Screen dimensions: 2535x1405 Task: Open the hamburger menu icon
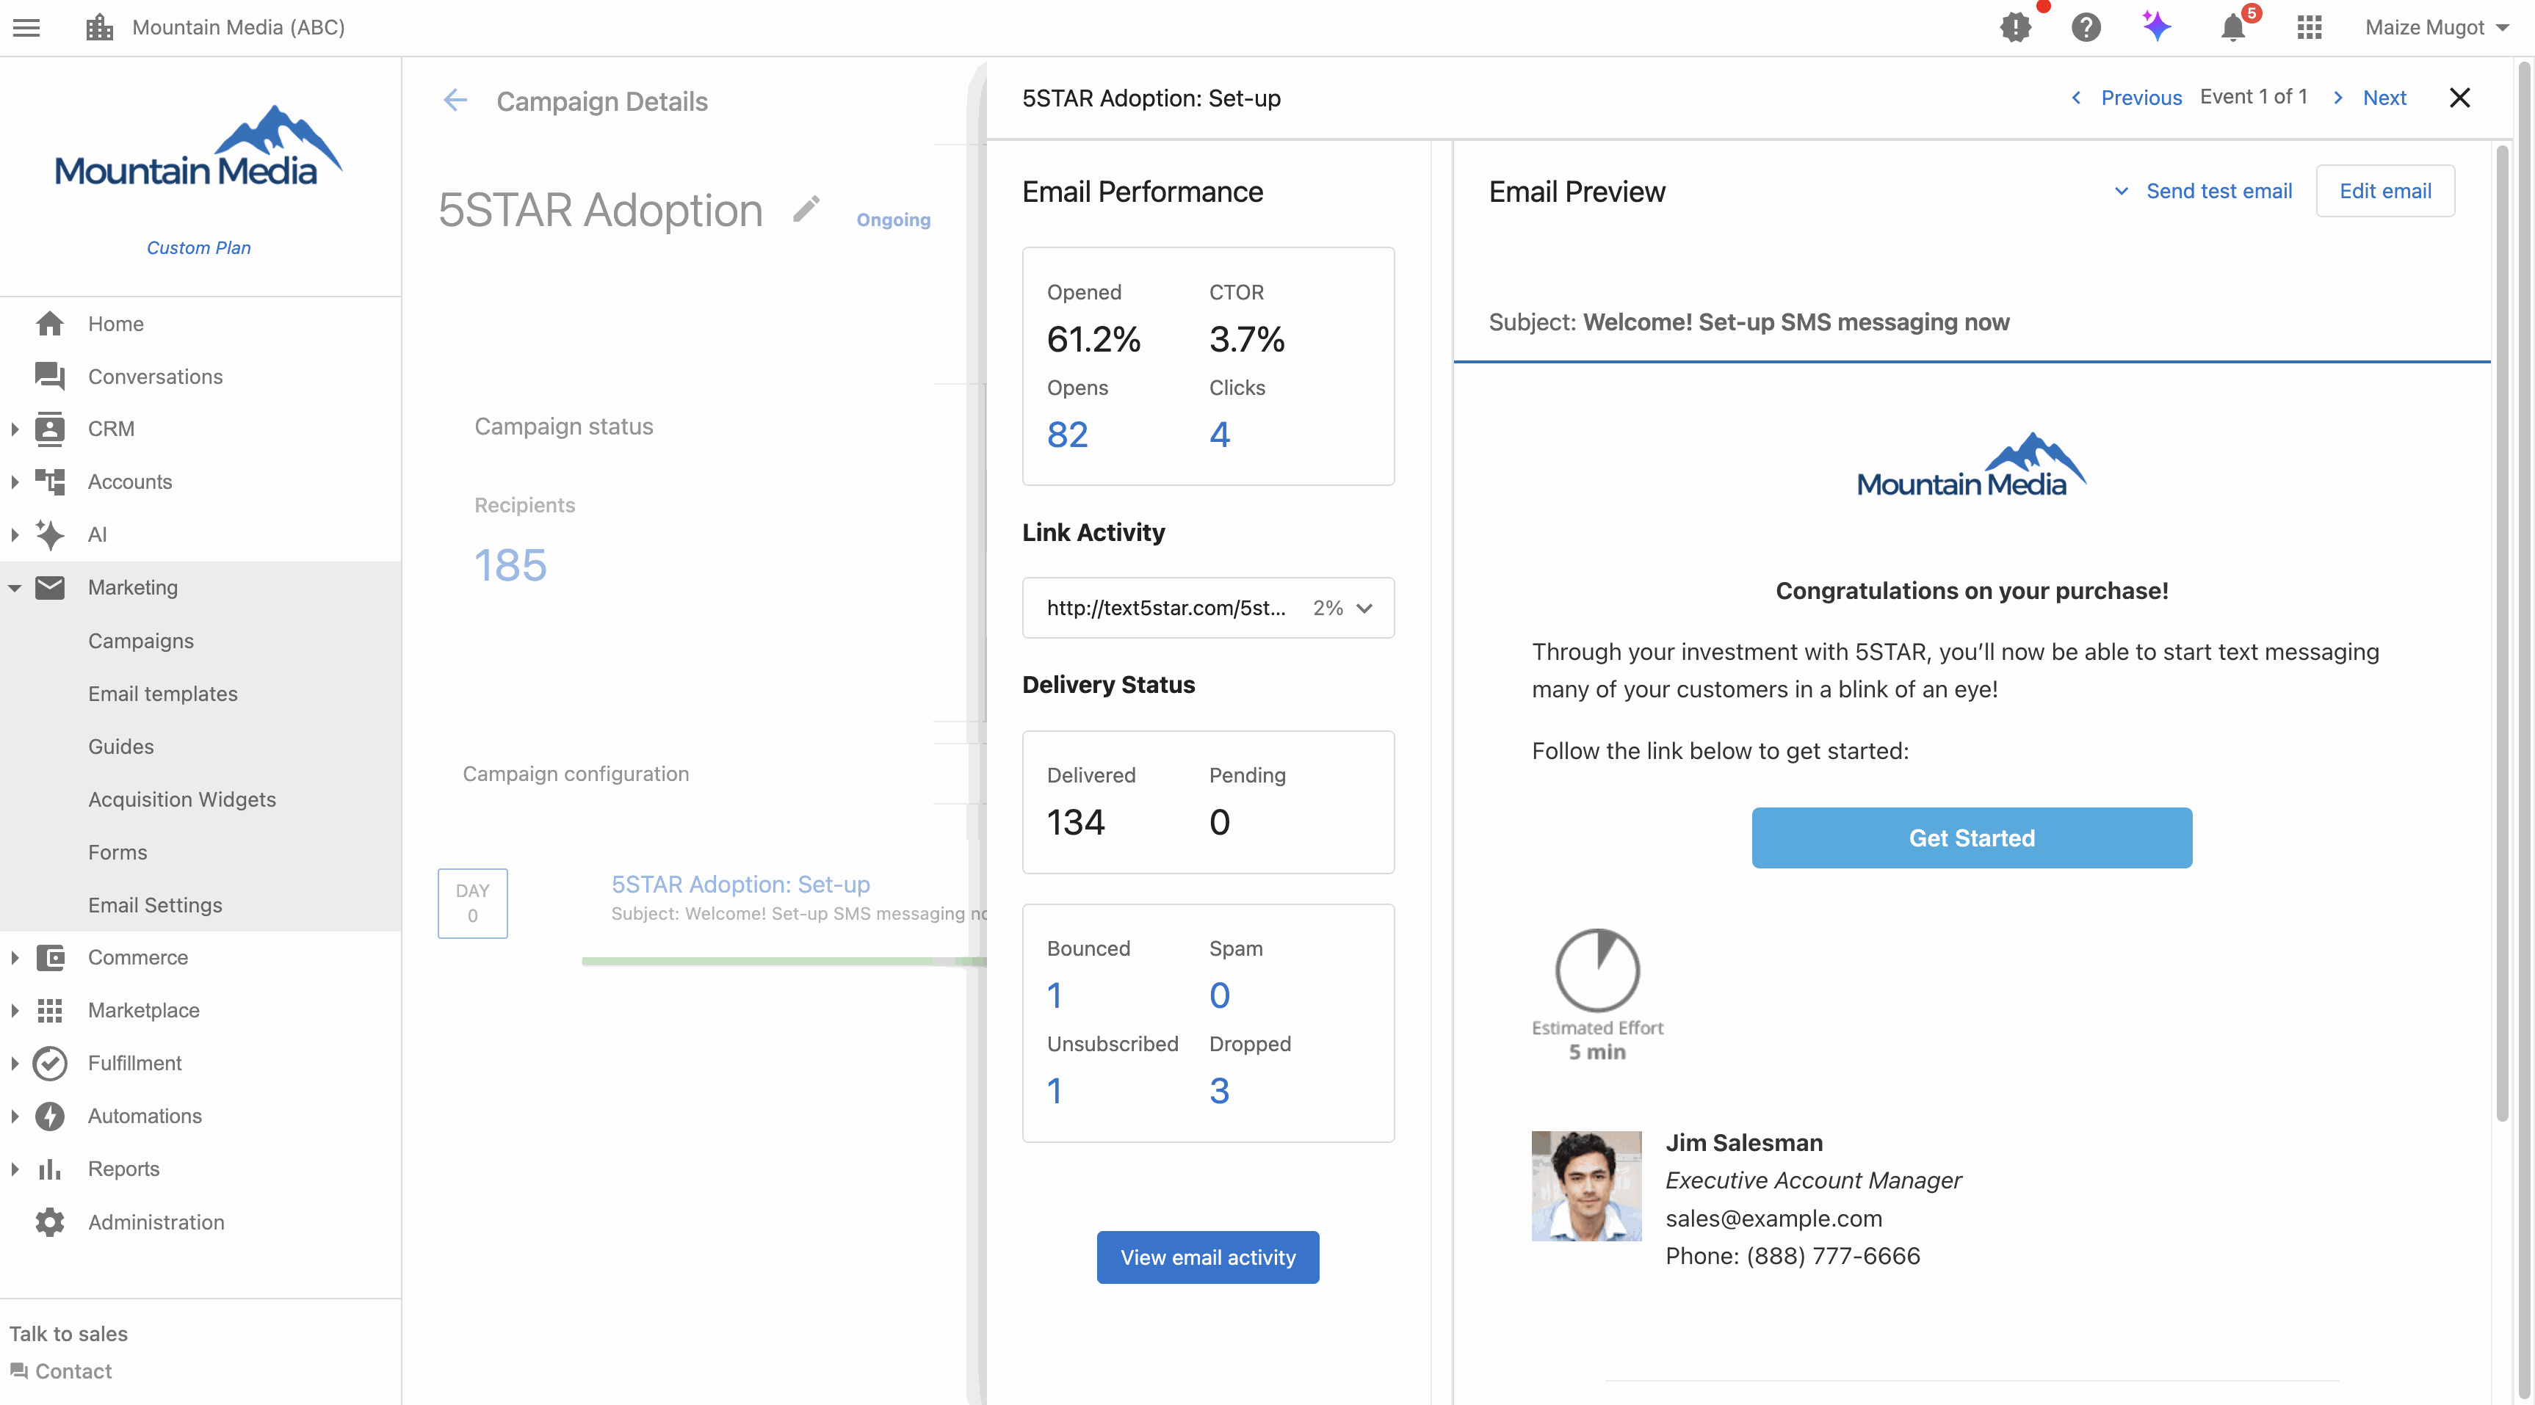26,28
